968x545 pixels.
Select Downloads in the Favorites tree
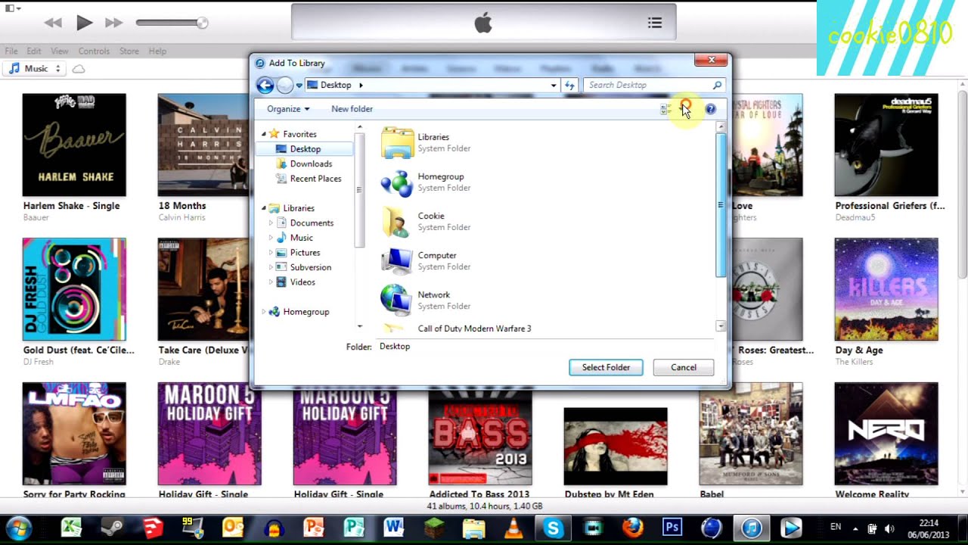pyautogui.click(x=311, y=163)
